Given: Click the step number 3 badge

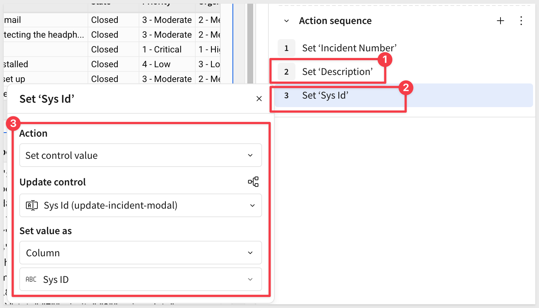Looking at the screenshot, I should pyautogui.click(x=286, y=95).
